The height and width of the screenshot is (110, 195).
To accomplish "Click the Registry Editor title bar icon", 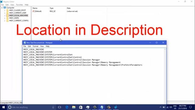I will tap(2, 2).
